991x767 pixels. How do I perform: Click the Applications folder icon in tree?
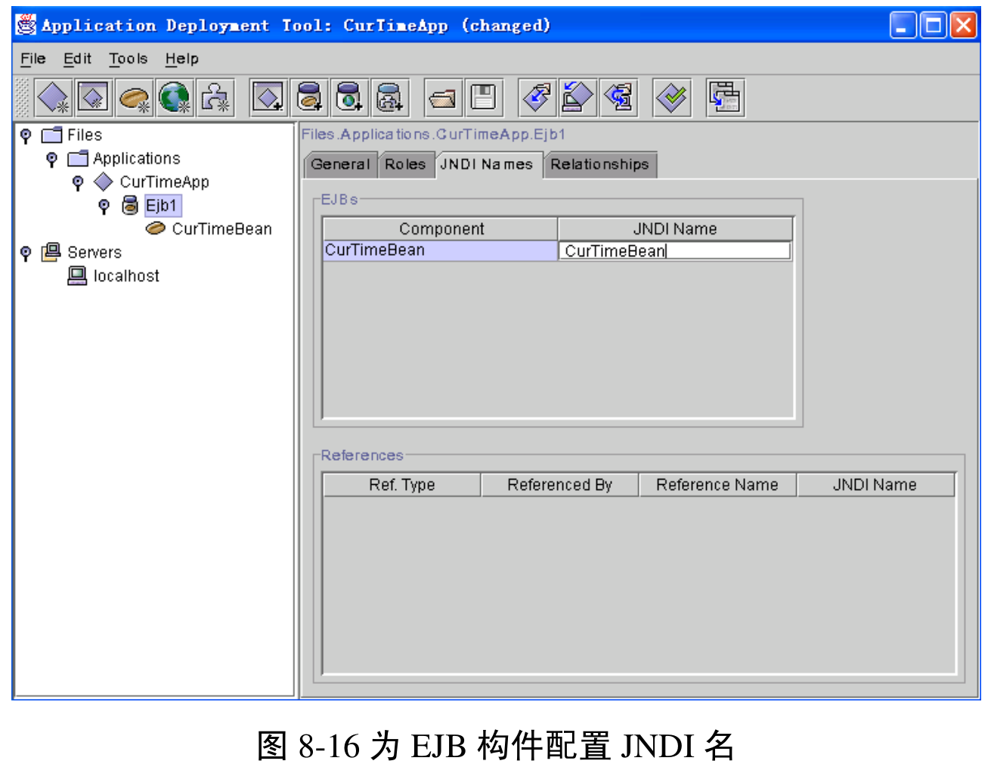(78, 159)
